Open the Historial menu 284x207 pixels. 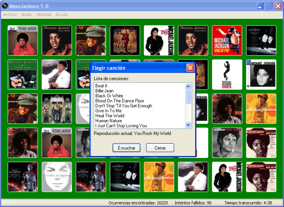[x=44, y=15]
